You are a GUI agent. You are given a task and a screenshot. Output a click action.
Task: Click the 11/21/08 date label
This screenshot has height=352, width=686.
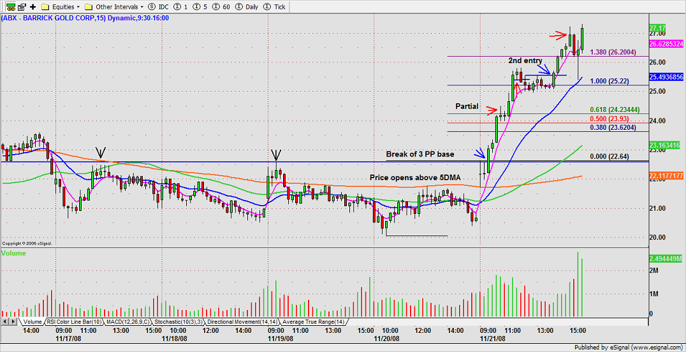point(493,337)
